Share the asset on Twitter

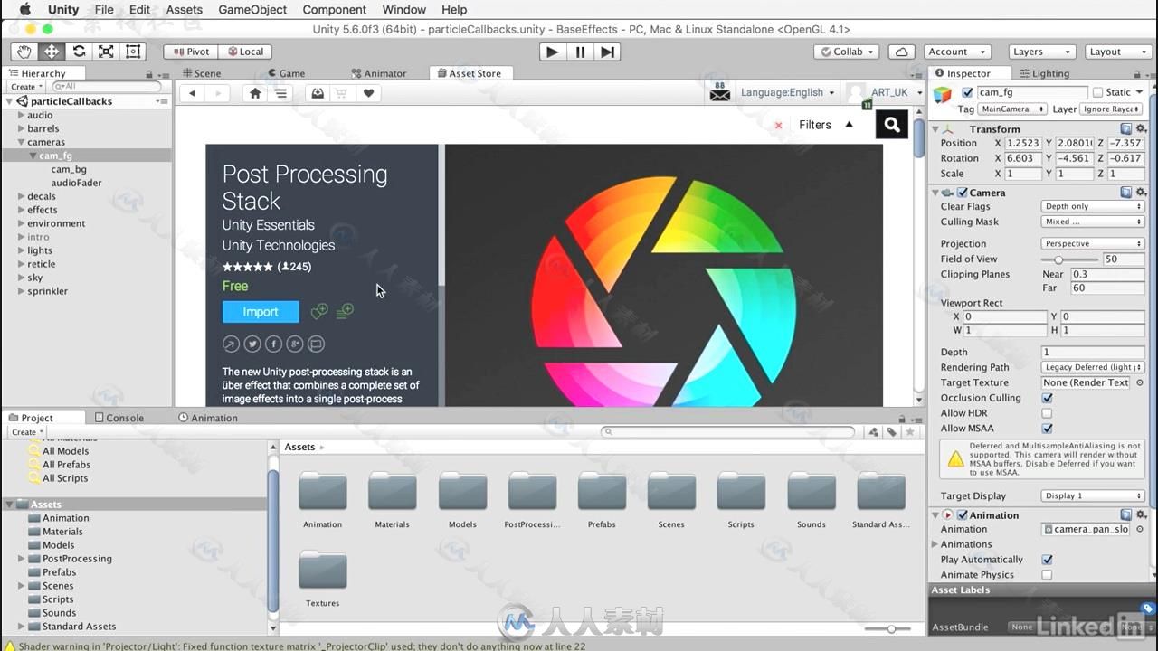point(252,344)
